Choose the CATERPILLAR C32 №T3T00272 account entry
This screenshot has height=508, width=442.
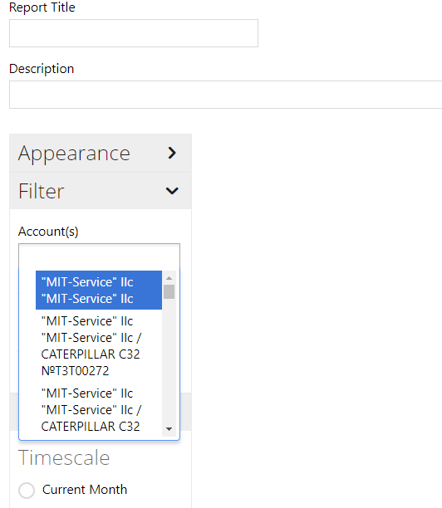point(99,345)
